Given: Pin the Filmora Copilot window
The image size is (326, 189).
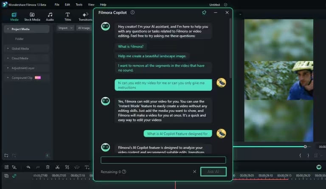Looking at the screenshot, I should [x=204, y=12].
